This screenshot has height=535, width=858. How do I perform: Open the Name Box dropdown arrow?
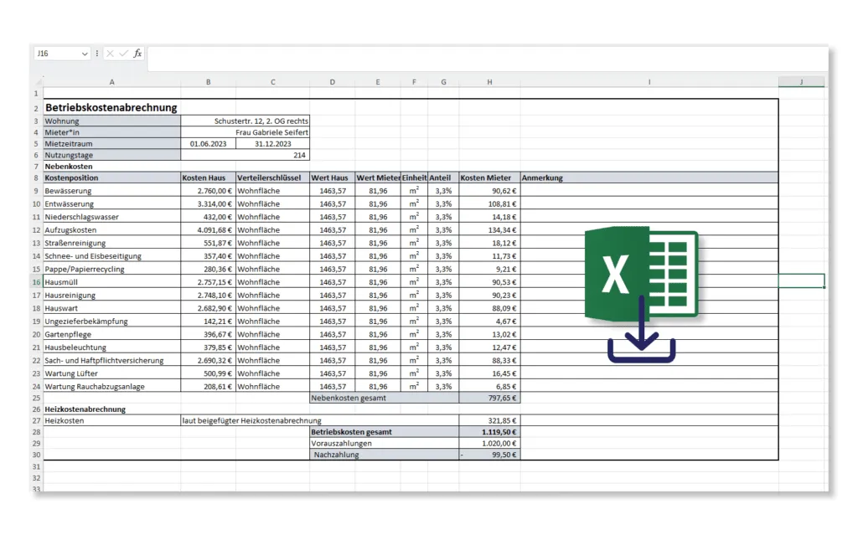[x=86, y=54]
